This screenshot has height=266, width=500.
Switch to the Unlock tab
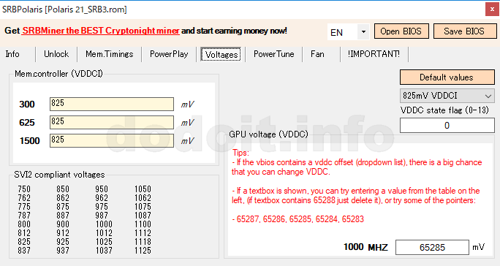56,54
